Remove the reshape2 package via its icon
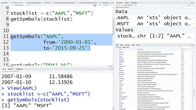This screenshot has width=196, height=110. [x=192, y=60]
